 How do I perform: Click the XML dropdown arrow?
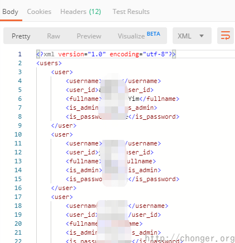pos(202,36)
